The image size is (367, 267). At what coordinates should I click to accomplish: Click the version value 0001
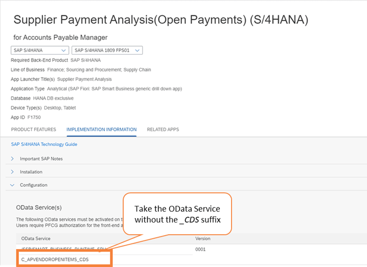pos(200,249)
